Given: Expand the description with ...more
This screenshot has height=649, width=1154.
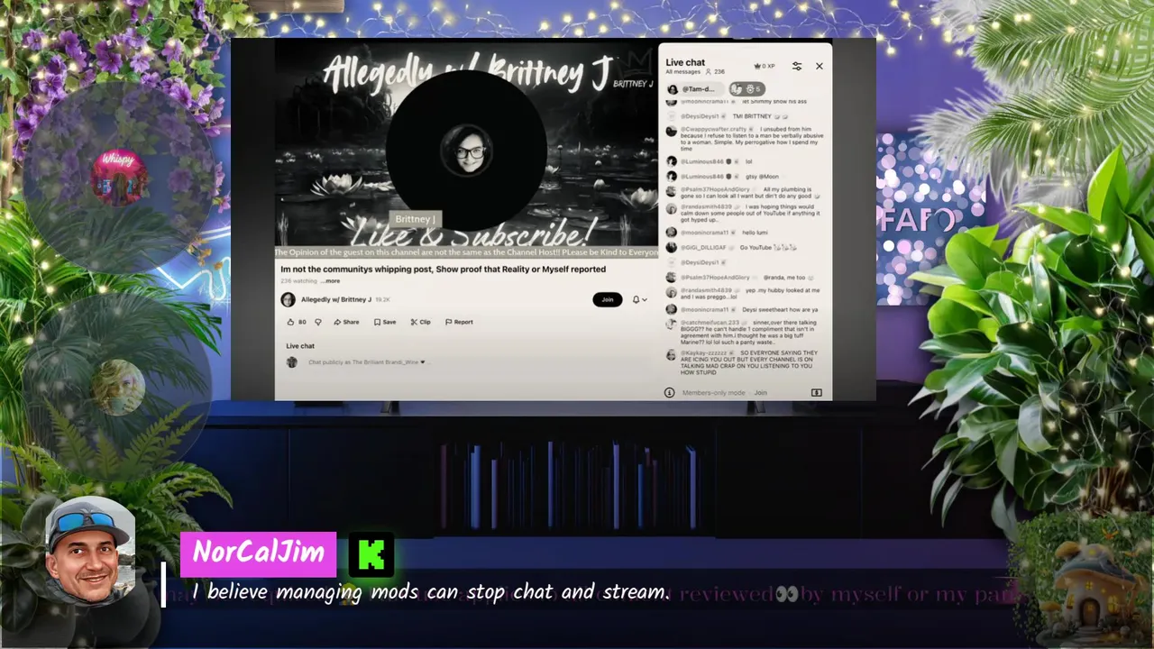Looking at the screenshot, I should (330, 281).
